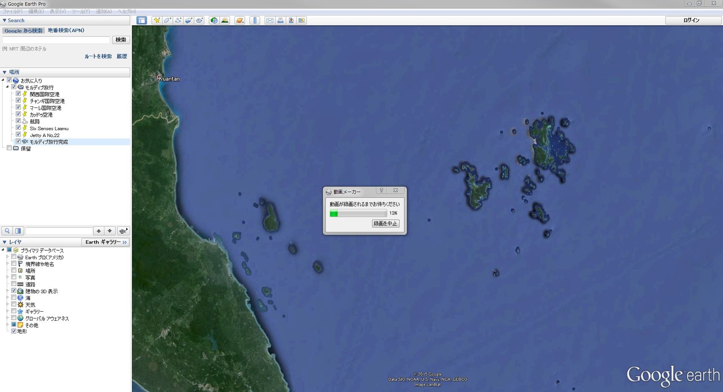The height and width of the screenshot is (392, 723).
Task: Enable the 保留 folder checkbox
Action: pyautogui.click(x=9, y=148)
